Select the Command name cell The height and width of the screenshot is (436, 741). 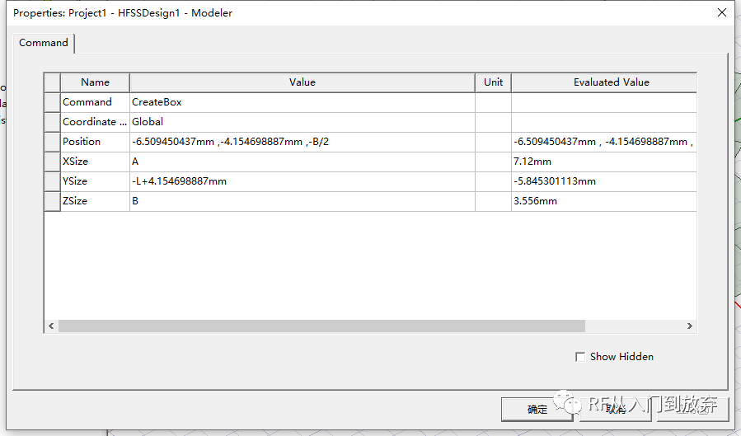click(95, 102)
